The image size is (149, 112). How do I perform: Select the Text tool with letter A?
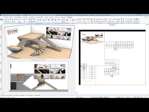click(x=73, y=20)
